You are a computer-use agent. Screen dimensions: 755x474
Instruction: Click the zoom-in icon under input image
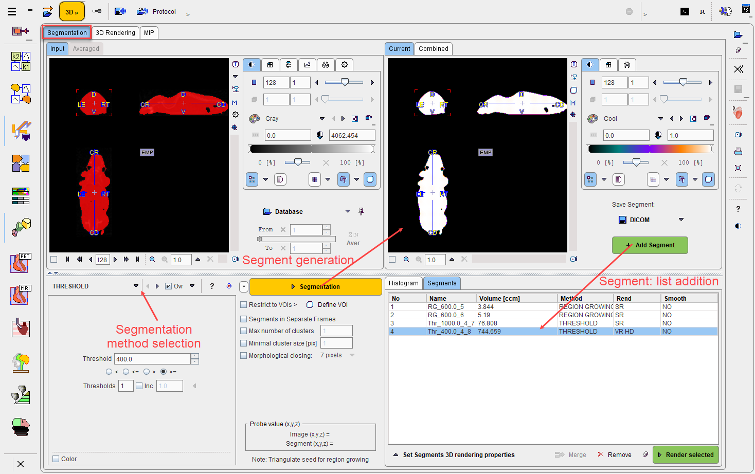152,260
